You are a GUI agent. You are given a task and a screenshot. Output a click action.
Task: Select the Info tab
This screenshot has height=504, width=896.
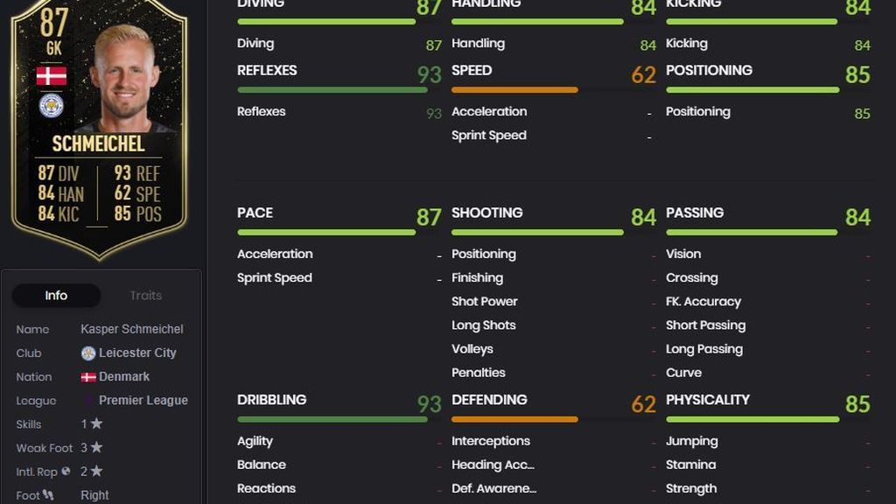click(56, 296)
